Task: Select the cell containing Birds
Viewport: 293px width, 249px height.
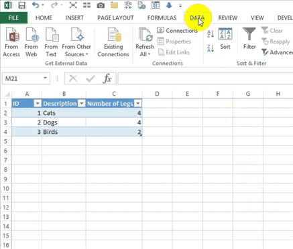Action: point(64,132)
